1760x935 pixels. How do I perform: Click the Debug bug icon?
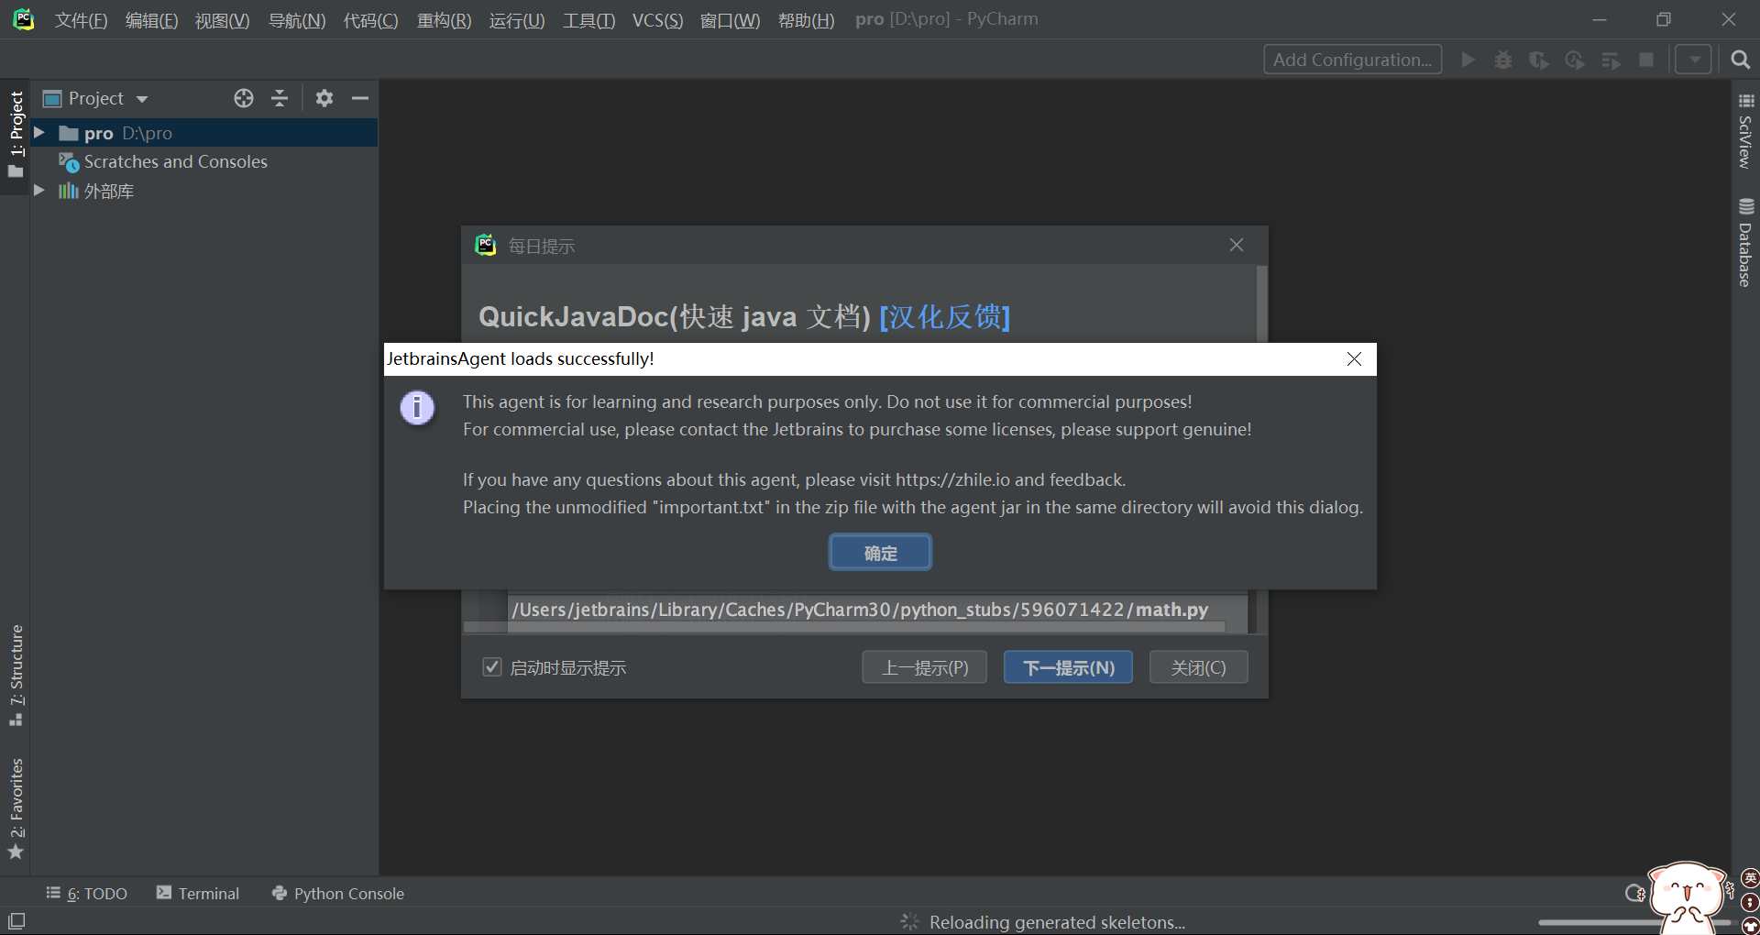coord(1503,60)
